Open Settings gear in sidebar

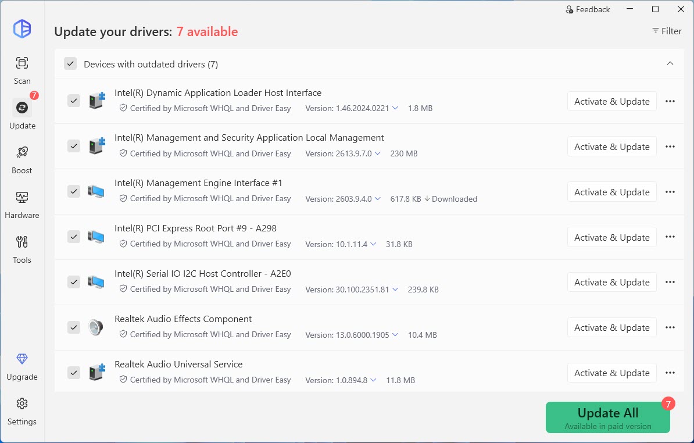click(22, 412)
